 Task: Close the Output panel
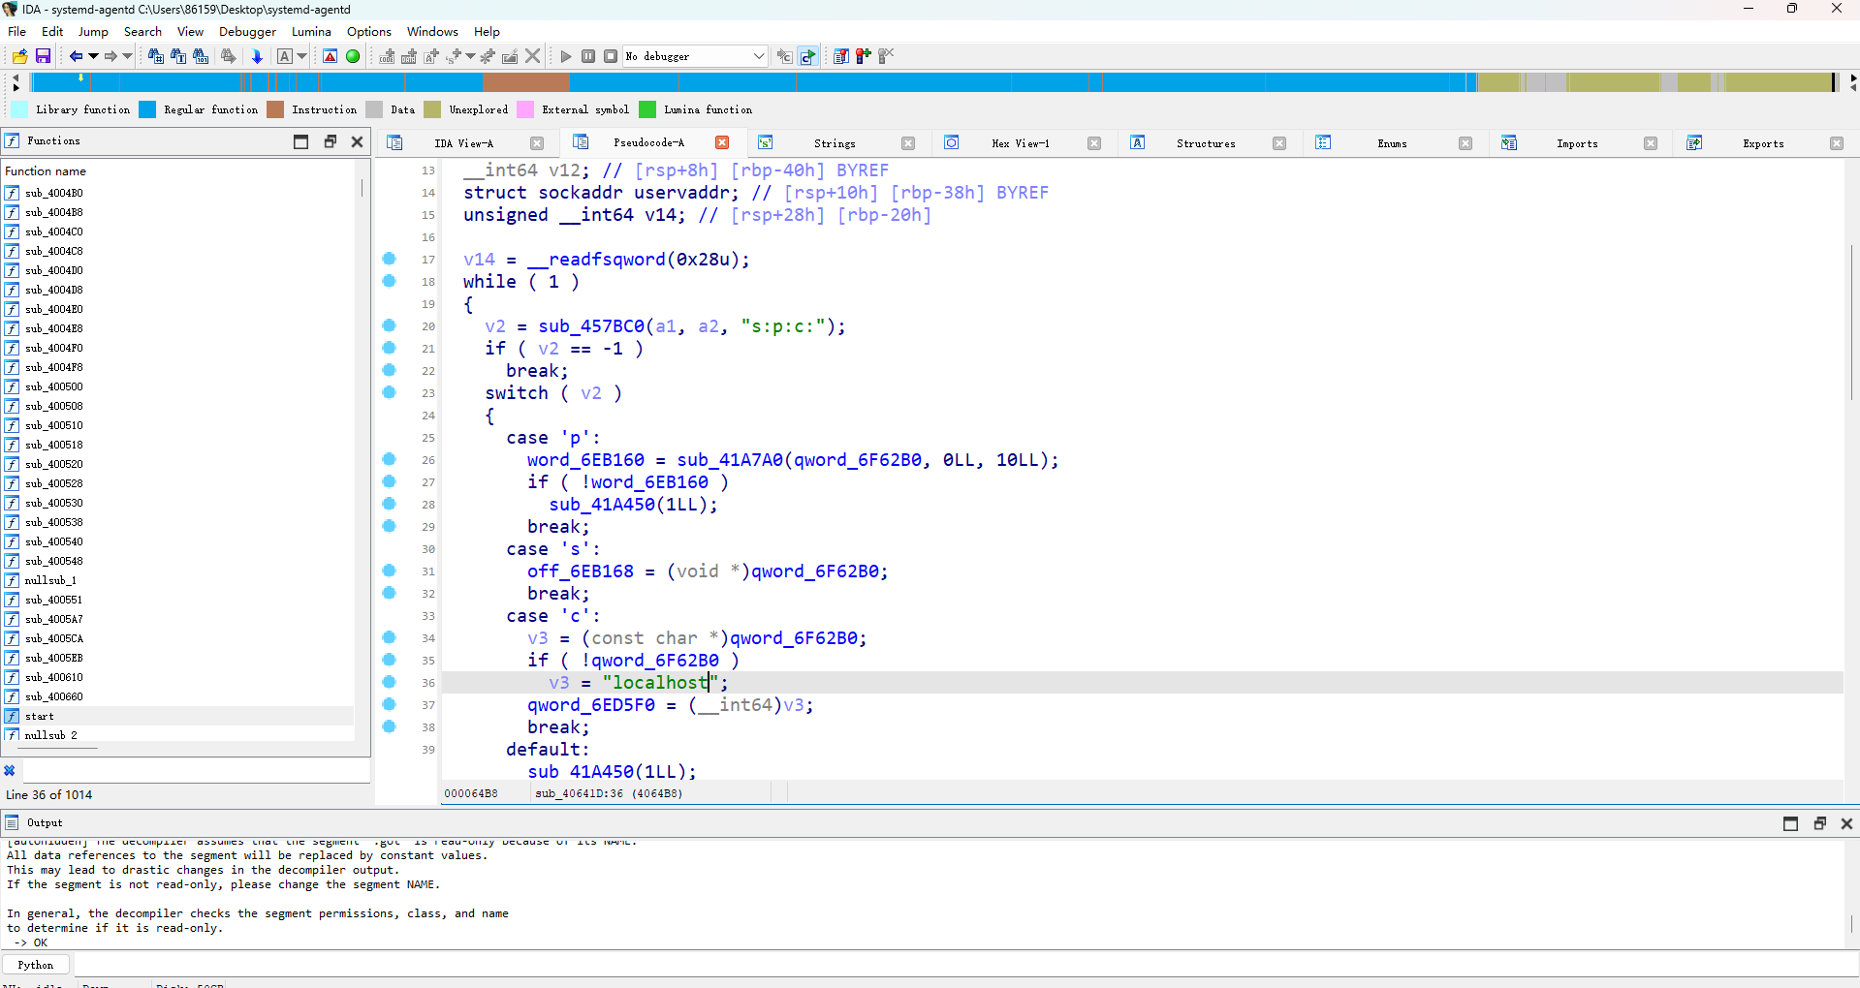click(1846, 823)
